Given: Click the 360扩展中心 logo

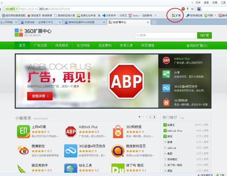Looking at the screenshot, I should [33, 33].
